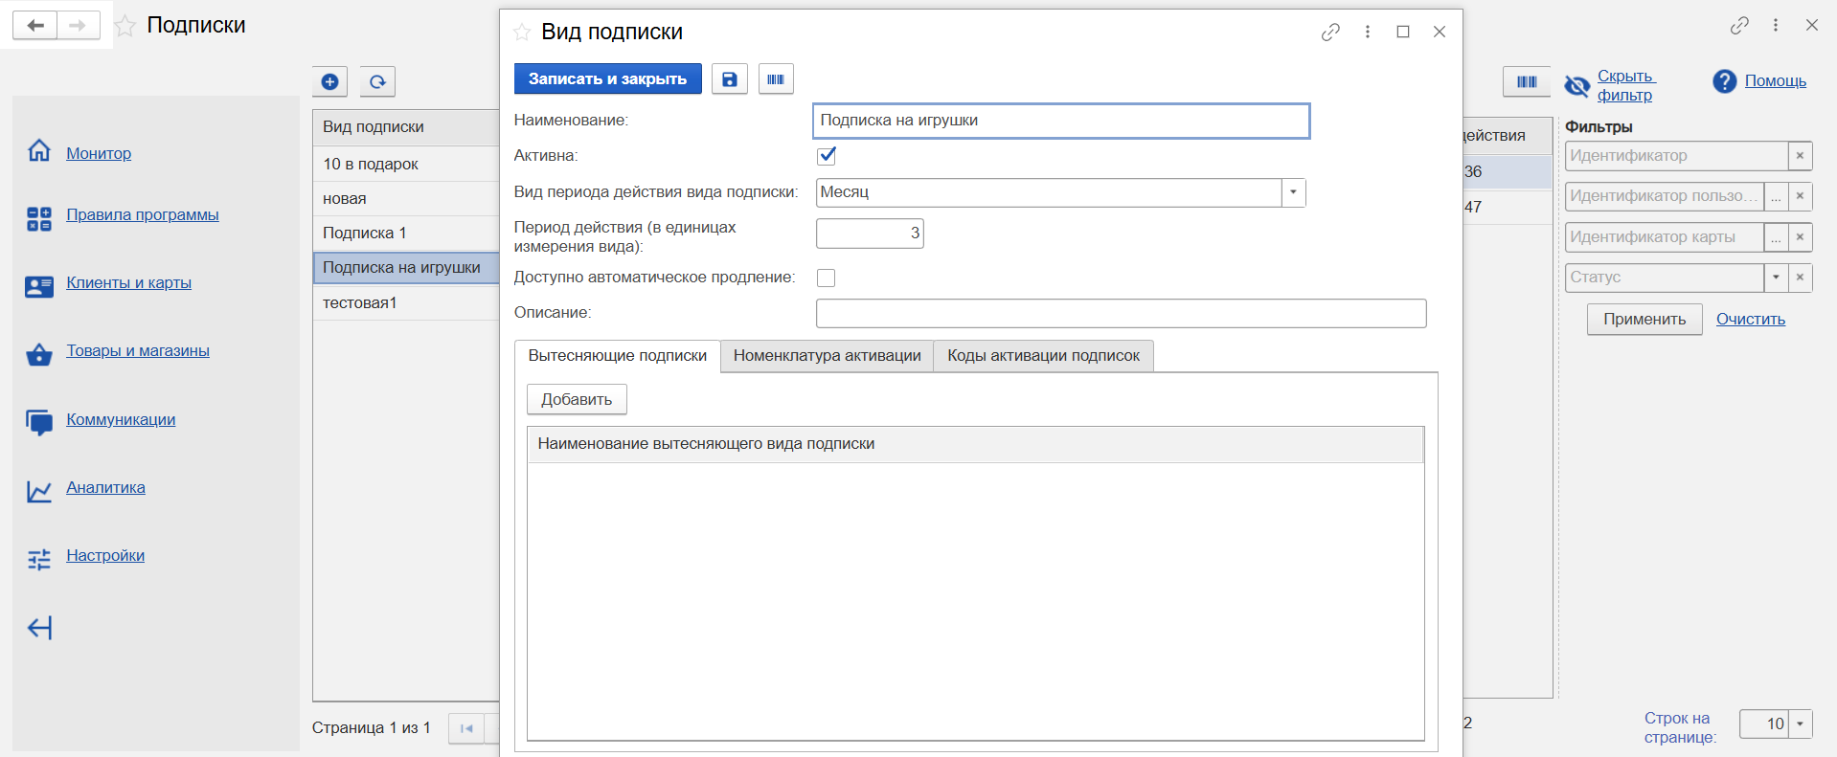This screenshot has width=1837, height=757.
Task: Open Monitor from the house icon
Action: pyautogui.click(x=39, y=151)
